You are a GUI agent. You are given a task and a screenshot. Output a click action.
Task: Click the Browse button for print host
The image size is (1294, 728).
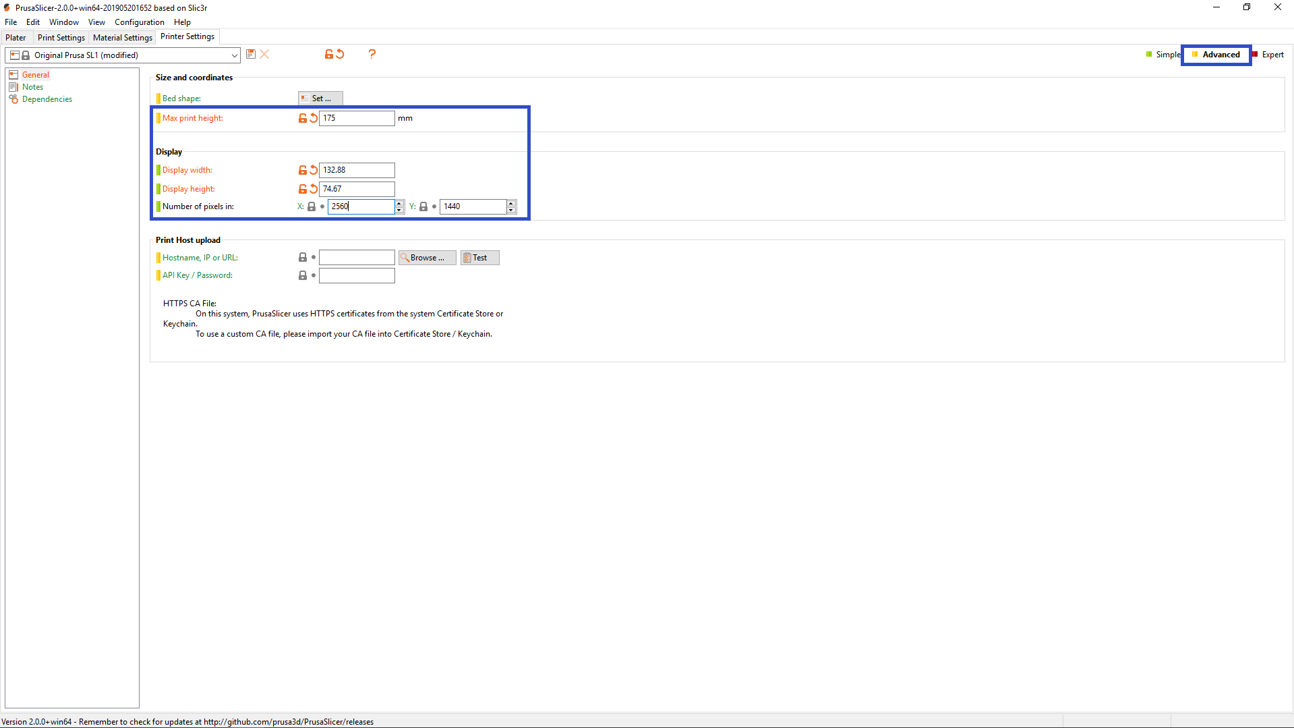coord(428,258)
